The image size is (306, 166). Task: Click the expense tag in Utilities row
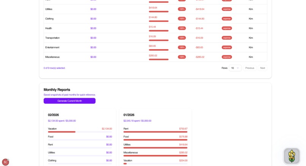[x=227, y=9]
